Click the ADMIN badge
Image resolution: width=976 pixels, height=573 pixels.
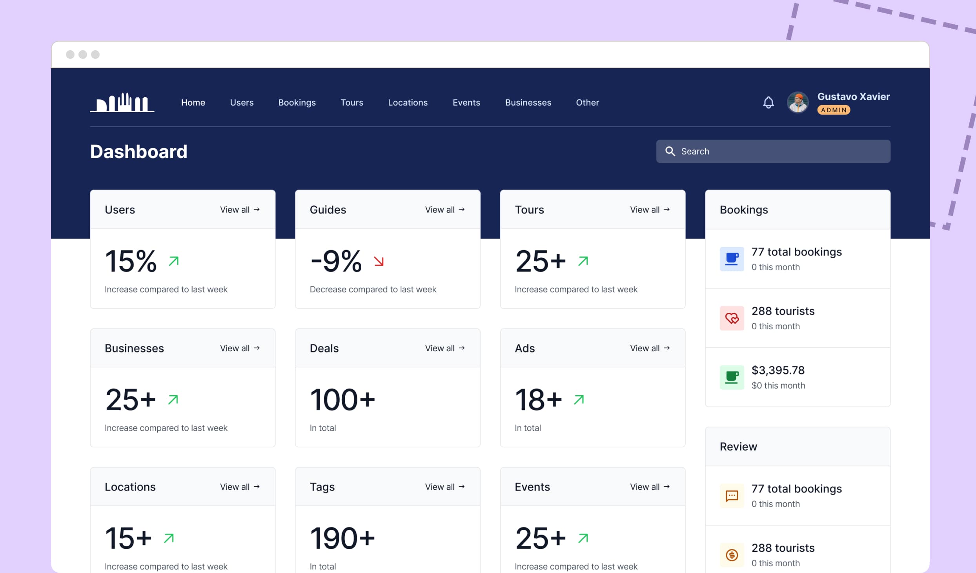834,110
